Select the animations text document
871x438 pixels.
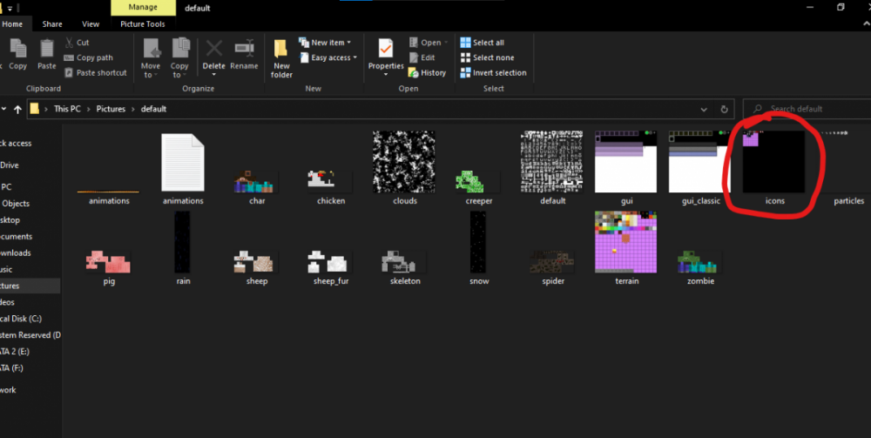pos(183,169)
